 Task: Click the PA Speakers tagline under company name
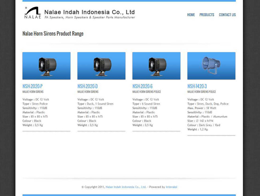click(x=90, y=18)
